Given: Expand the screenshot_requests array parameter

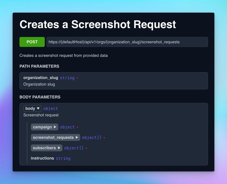Looking at the screenshot, I should pyautogui.click(x=54, y=137).
